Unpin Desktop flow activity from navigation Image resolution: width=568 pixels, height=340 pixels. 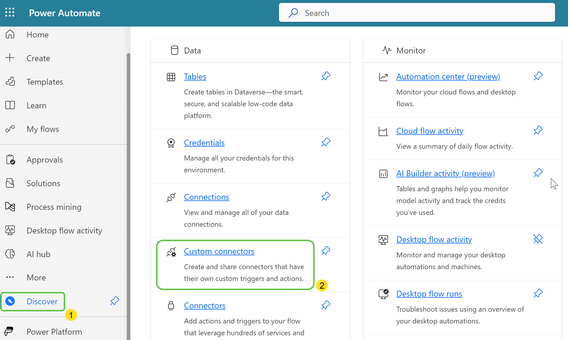click(538, 239)
